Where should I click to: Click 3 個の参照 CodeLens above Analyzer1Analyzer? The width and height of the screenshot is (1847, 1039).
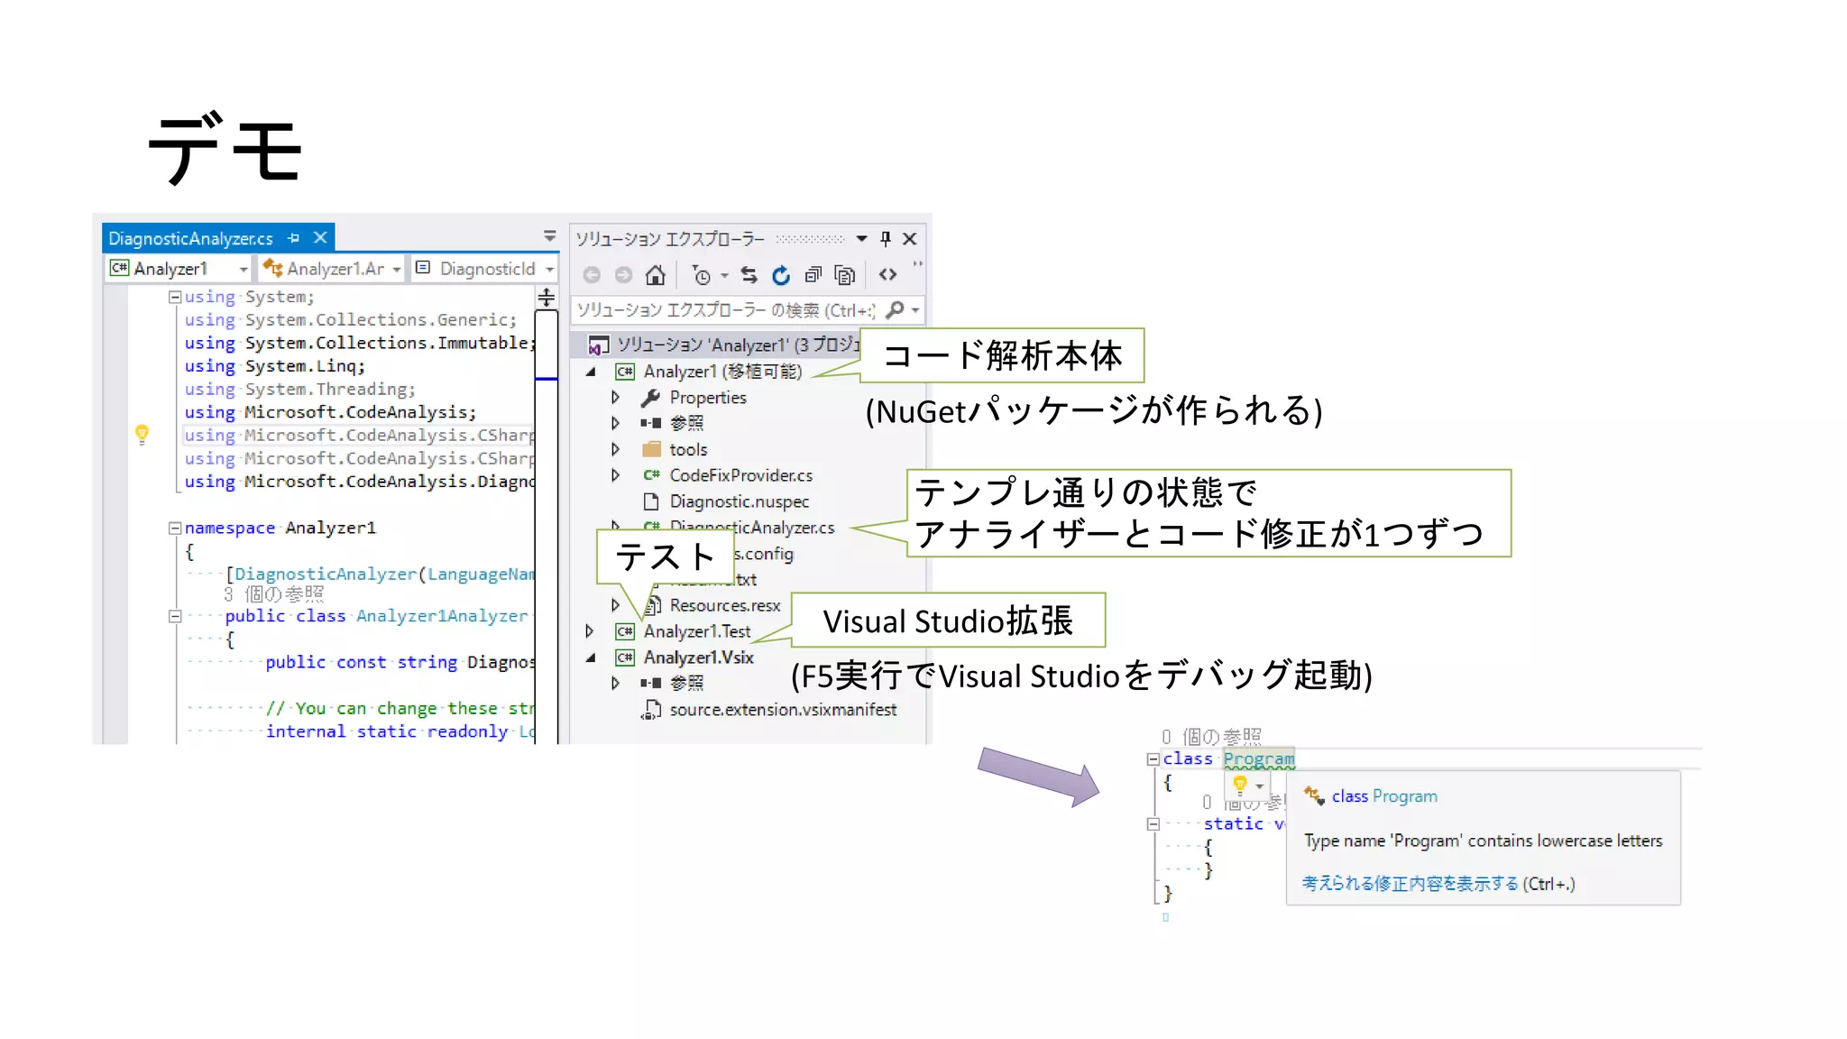[x=273, y=594]
